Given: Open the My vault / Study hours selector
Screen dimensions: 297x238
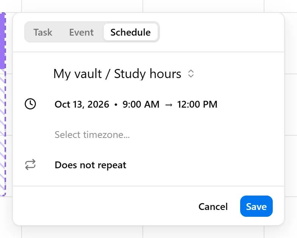Looking at the screenshot, I should tap(123, 74).
